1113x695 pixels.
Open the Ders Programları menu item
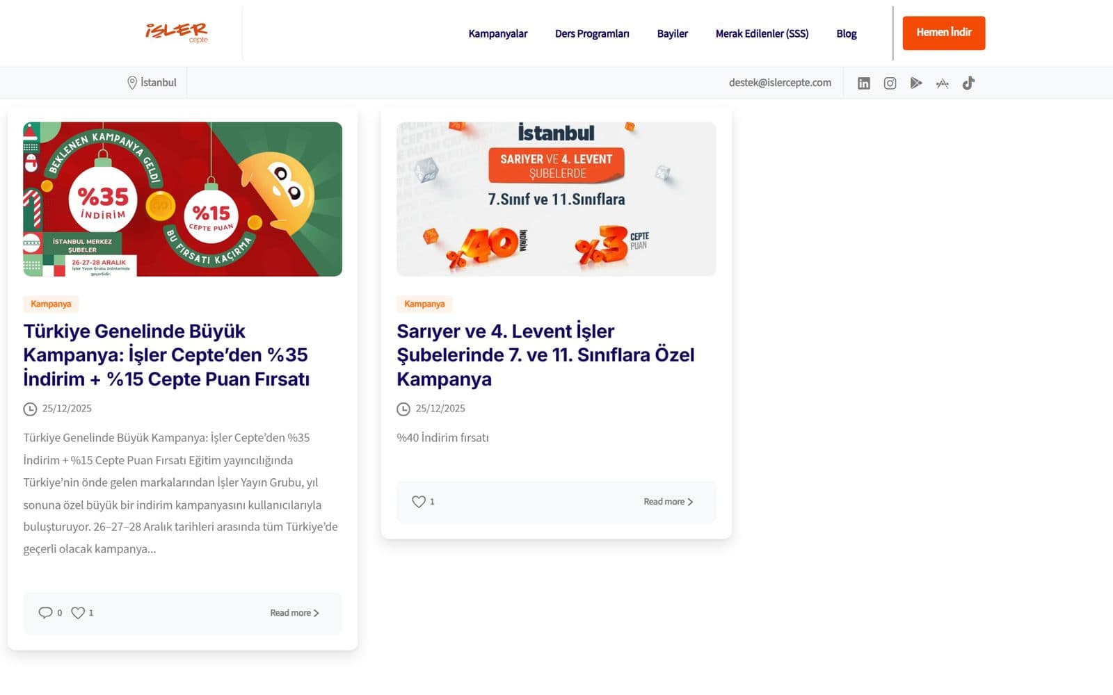(592, 33)
